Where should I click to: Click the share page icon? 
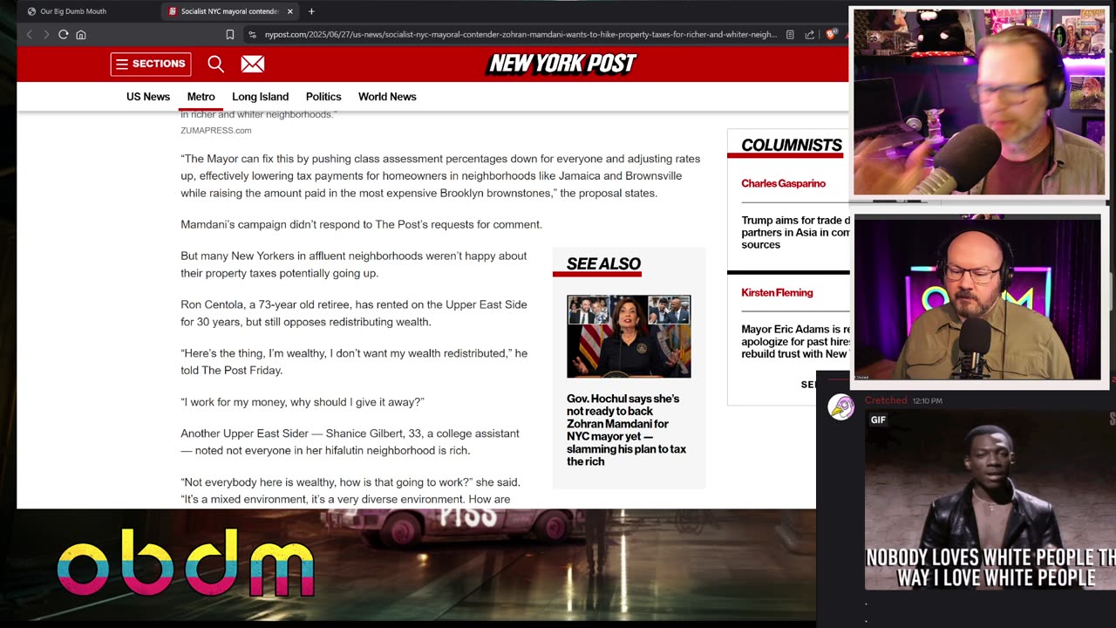pyautogui.click(x=810, y=34)
